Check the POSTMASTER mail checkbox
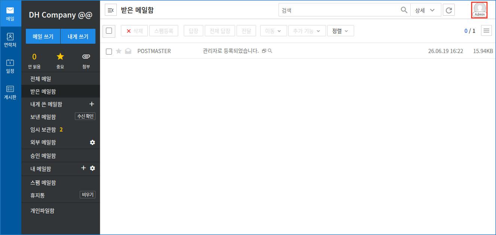This screenshot has height=235, width=496. 109,51
